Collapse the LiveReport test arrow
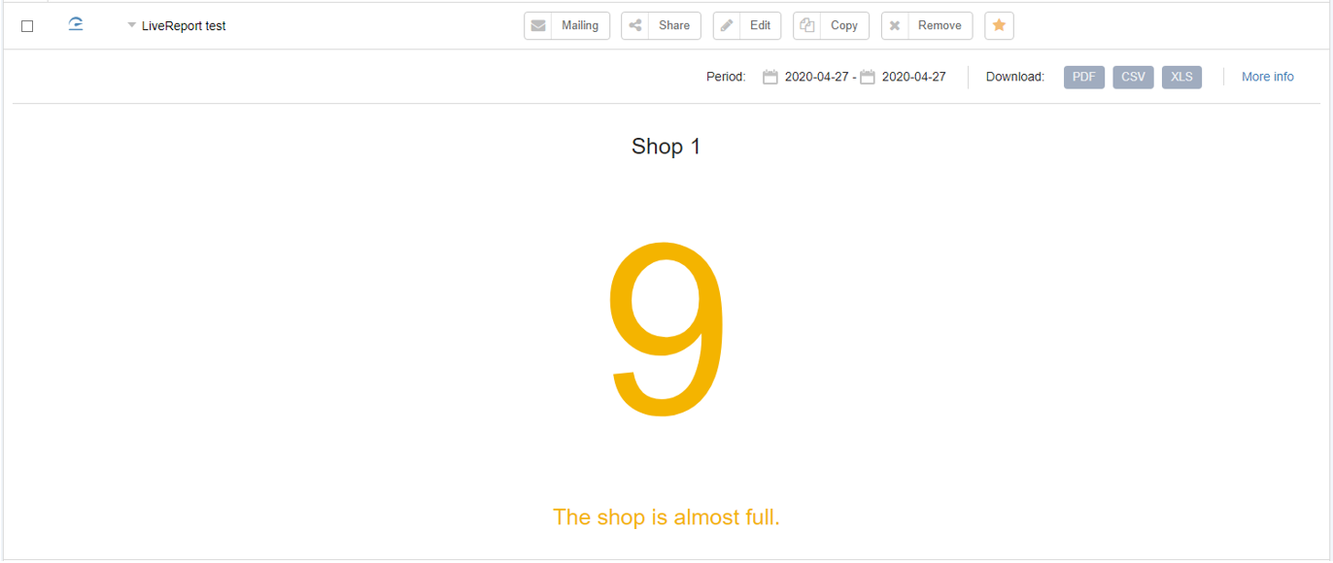Screen dimensions: 1333x563 click(x=131, y=26)
